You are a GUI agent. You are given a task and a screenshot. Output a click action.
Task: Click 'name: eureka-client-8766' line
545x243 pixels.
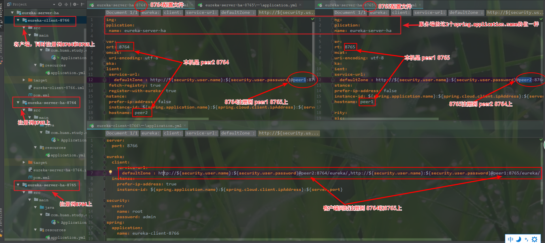click(x=148, y=233)
